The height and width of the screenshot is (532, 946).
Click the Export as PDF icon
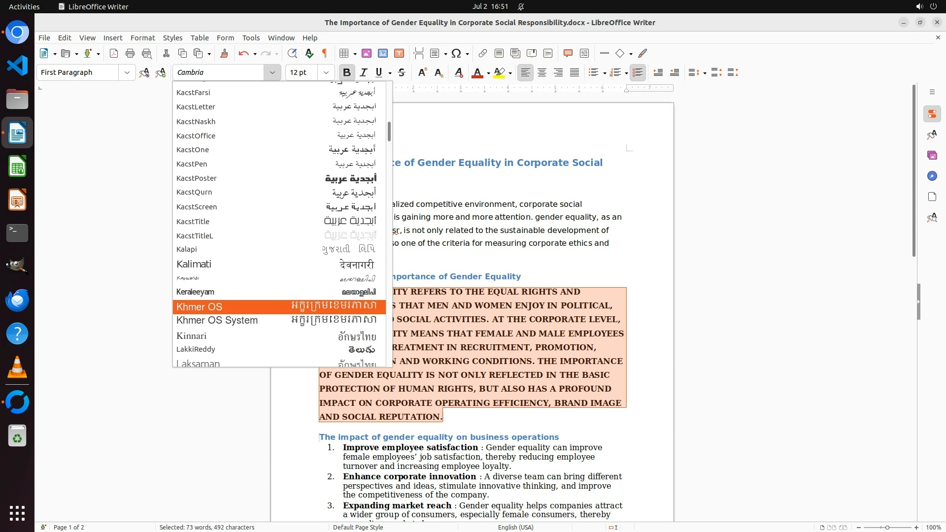point(114,53)
